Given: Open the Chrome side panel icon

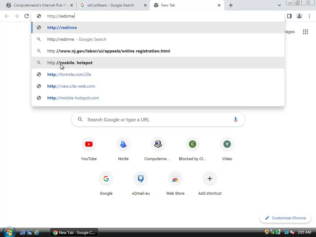Looking at the screenshot, I should click(x=289, y=16).
